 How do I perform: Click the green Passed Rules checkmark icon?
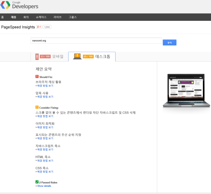click(37, 182)
